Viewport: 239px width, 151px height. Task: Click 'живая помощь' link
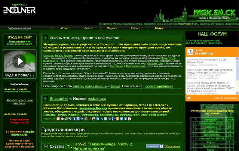96,86
